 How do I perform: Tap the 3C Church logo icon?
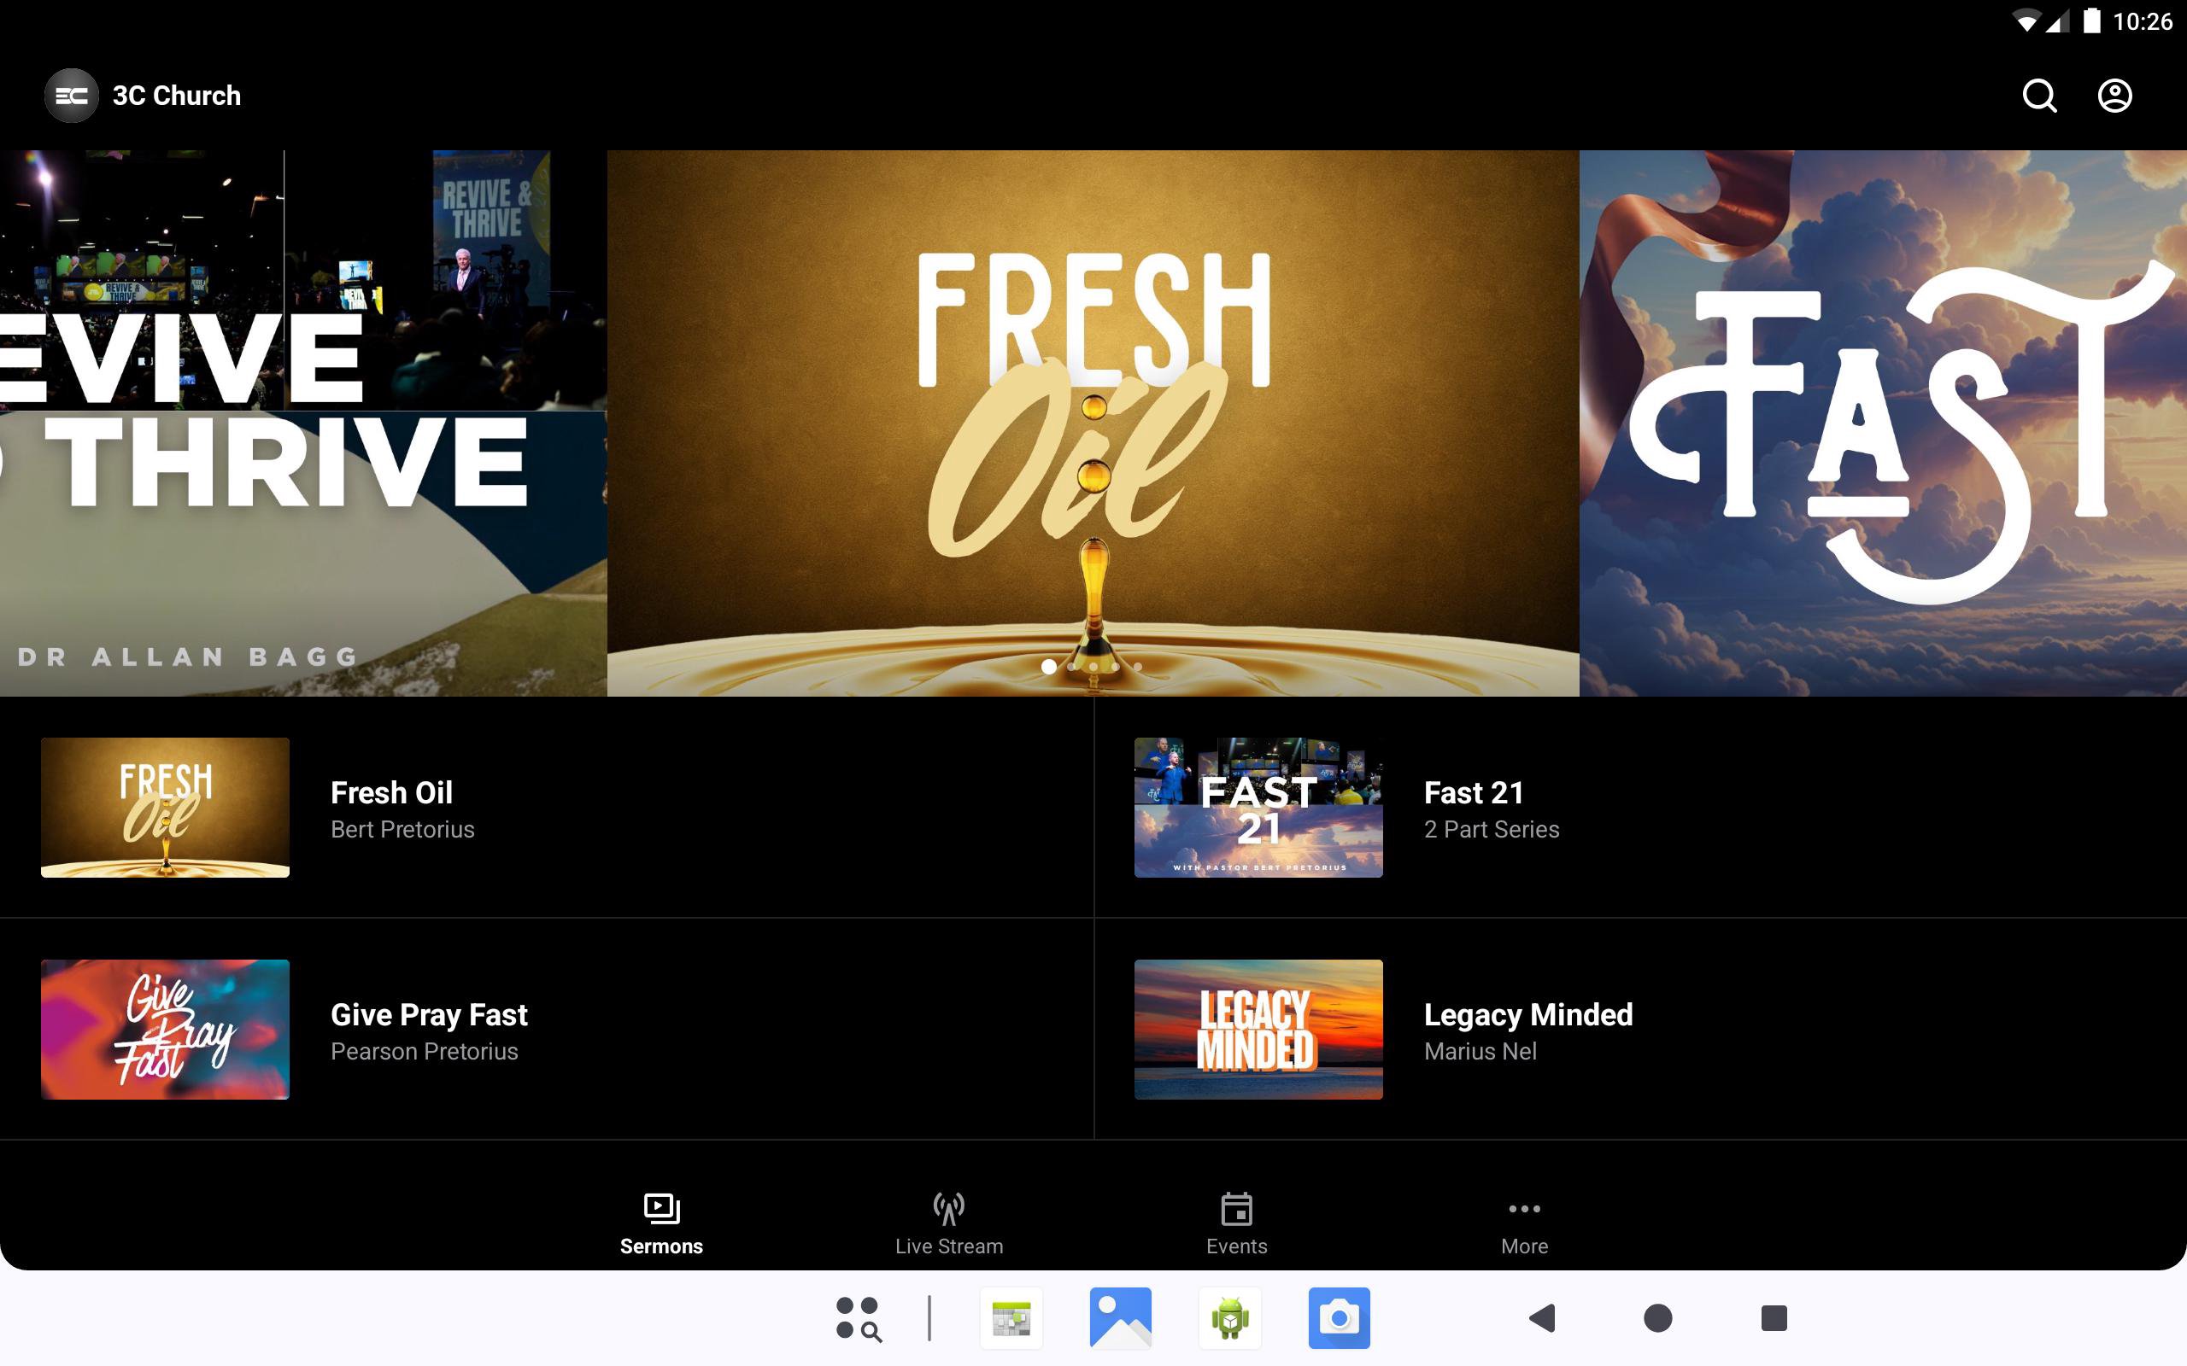tap(72, 96)
